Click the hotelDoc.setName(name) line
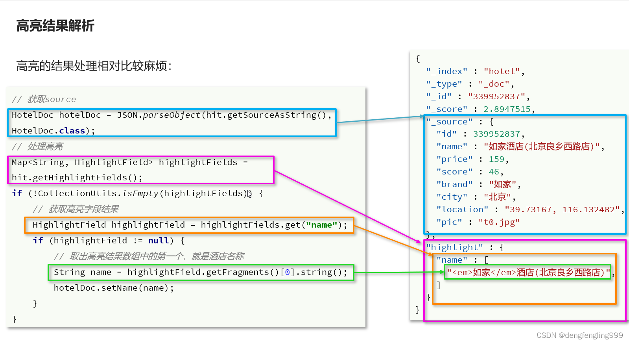Image resolution: width=629 pixels, height=343 pixels. point(114,288)
